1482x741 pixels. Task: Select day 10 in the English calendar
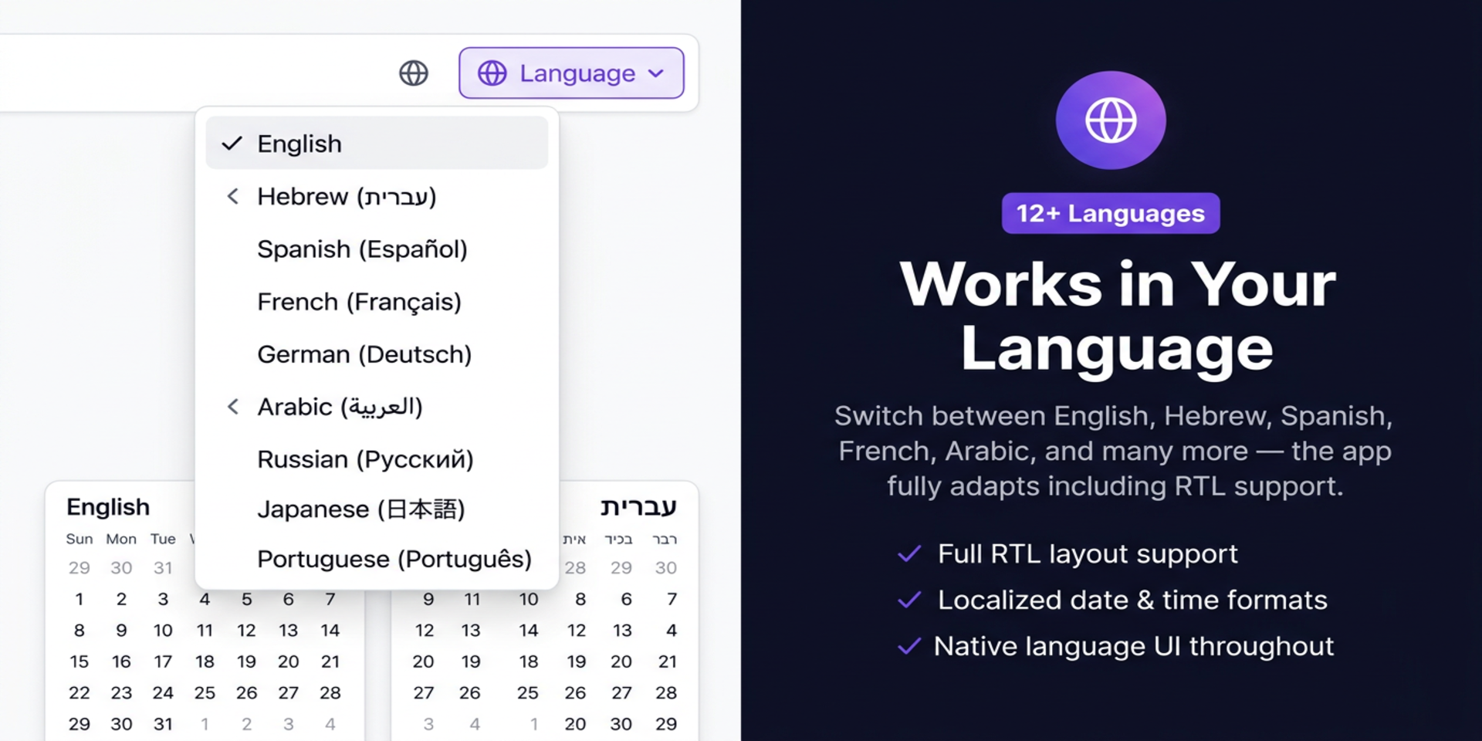point(163,630)
